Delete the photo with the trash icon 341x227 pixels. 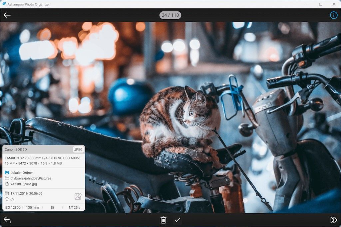pos(163,220)
